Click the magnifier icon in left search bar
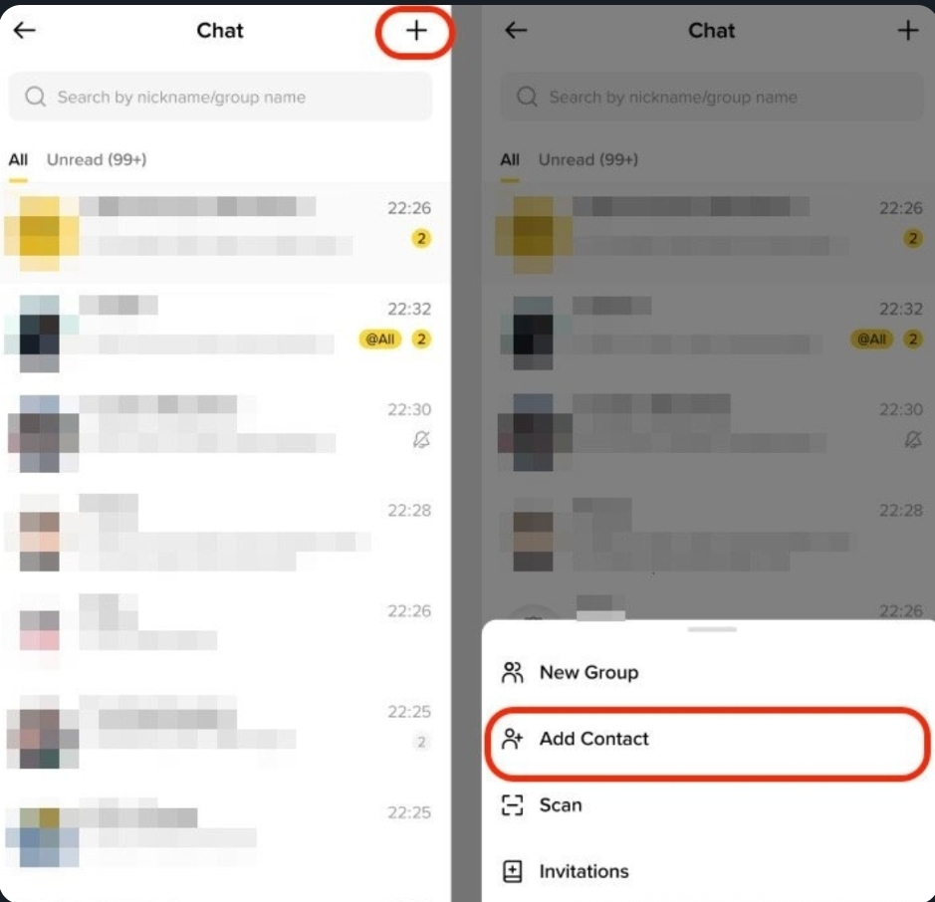This screenshot has height=902, width=935. point(35,97)
